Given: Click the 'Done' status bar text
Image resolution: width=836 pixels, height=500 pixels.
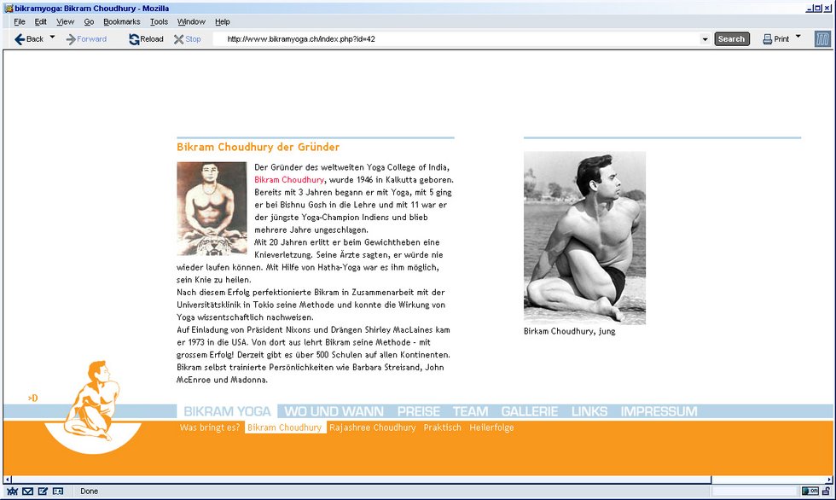Looking at the screenshot, I should click(x=89, y=491).
